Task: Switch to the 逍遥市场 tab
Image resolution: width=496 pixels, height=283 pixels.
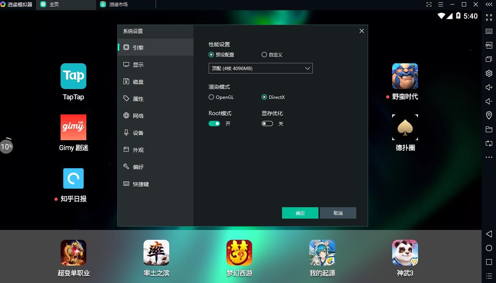Action: pyautogui.click(x=118, y=5)
